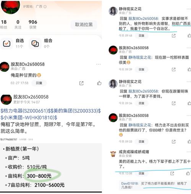Like the 13:08 comment by 戒贪戒躁戒骄戒赌
191x194 pixels.
(188, 173)
